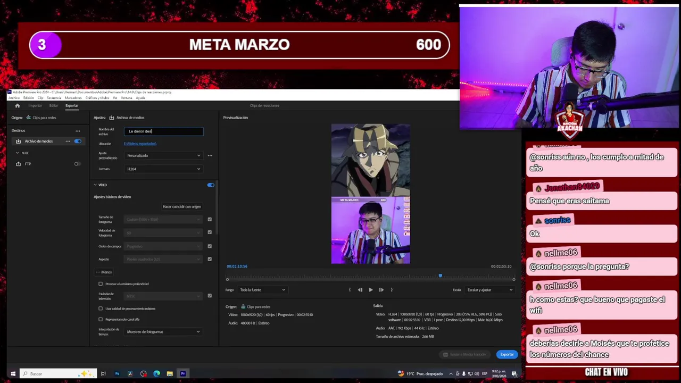The width and height of the screenshot is (681, 383).
Task: Step back one frame in preview
Action: point(360,290)
